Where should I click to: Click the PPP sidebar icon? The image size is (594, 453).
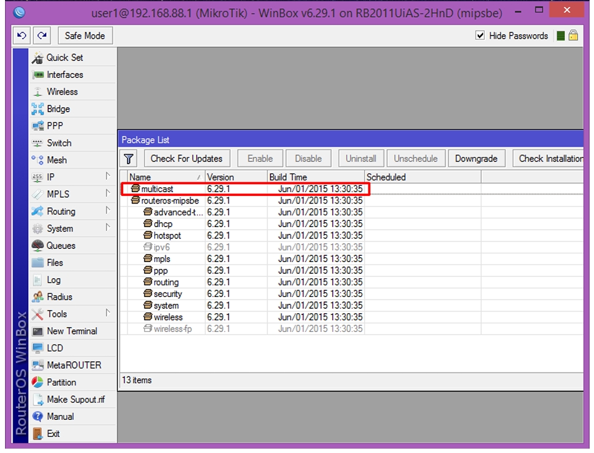coord(38,126)
